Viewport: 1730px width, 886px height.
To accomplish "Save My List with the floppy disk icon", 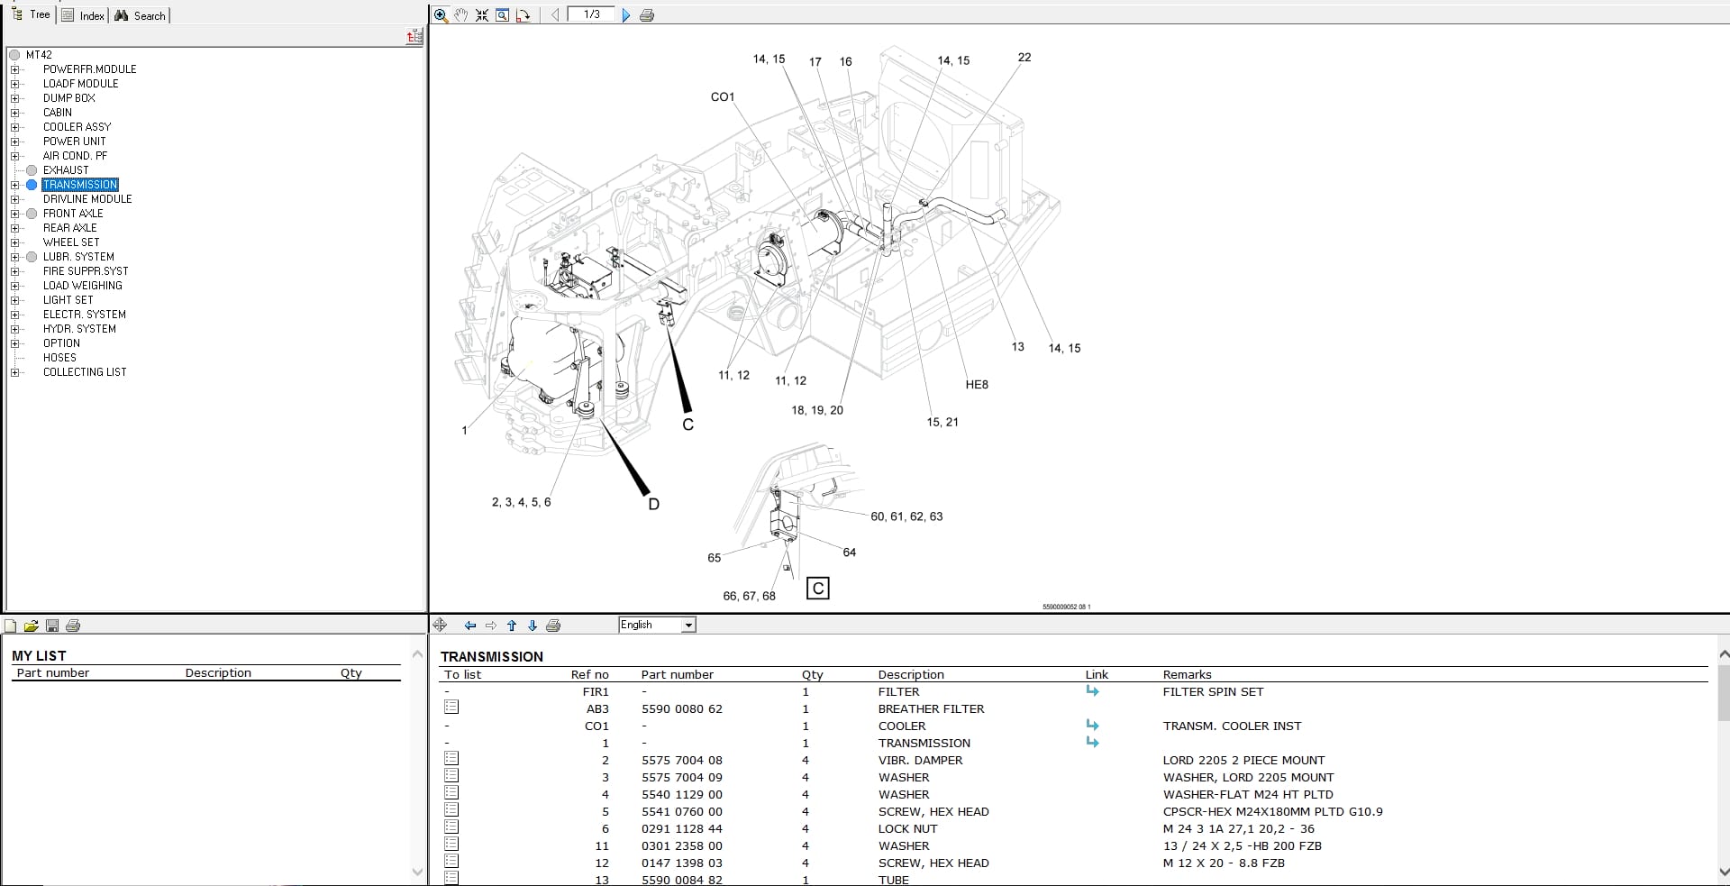I will pyautogui.click(x=52, y=626).
